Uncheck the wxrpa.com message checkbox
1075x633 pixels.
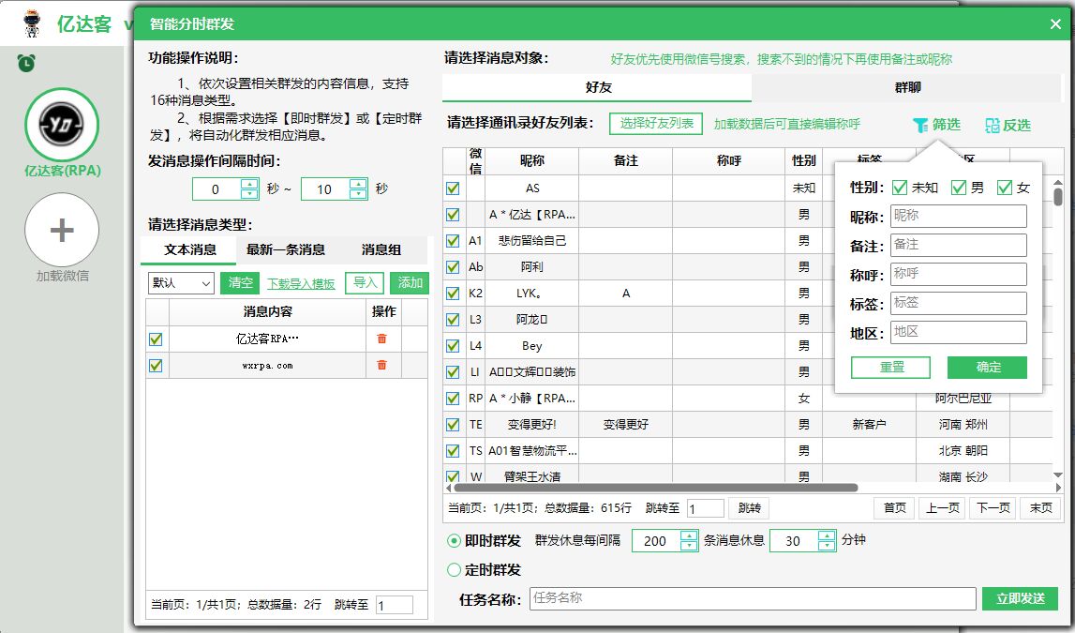click(156, 366)
